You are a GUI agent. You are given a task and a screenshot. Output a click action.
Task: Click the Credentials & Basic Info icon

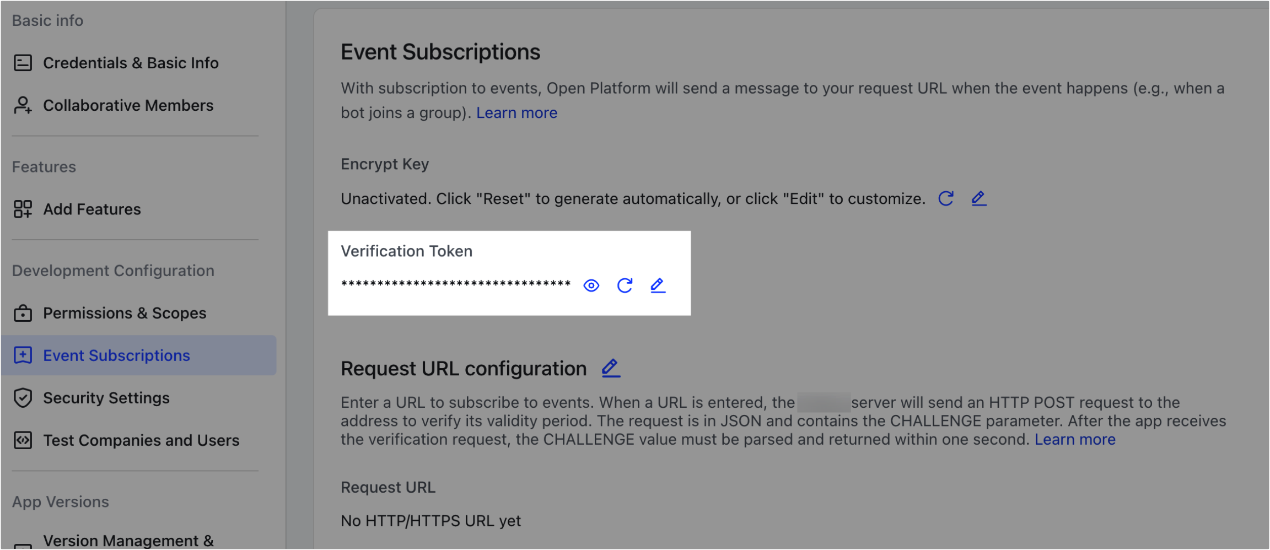pos(23,63)
